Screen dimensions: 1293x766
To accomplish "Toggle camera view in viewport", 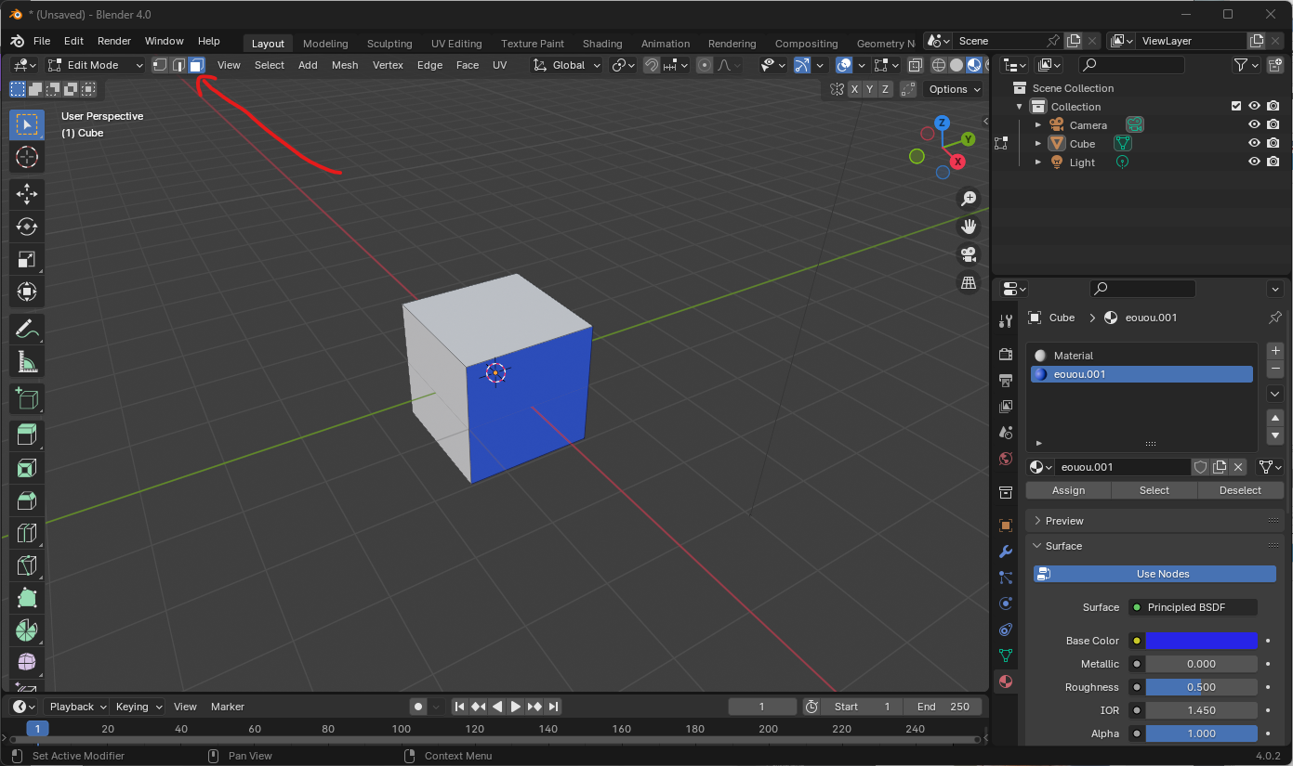I will [x=969, y=254].
